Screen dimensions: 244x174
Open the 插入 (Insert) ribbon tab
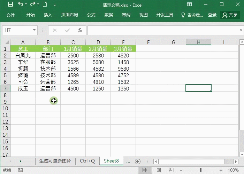click(x=48, y=15)
